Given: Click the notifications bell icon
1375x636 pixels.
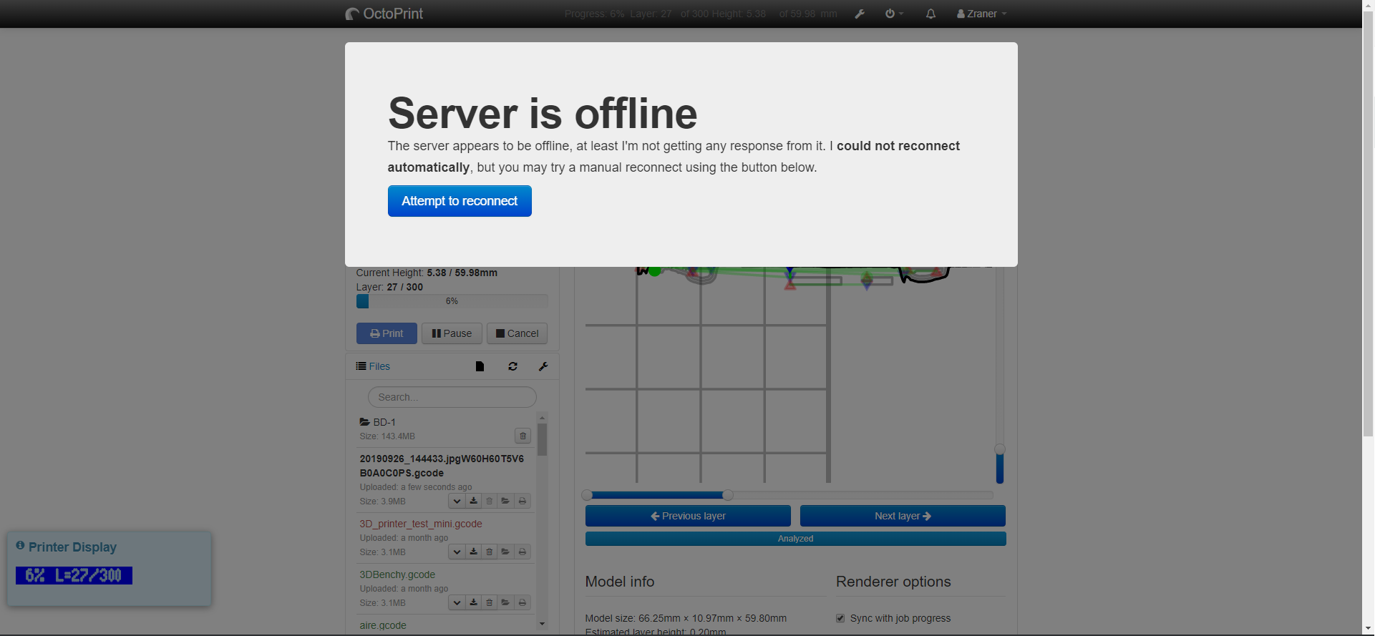Looking at the screenshot, I should [x=931, y=14].
